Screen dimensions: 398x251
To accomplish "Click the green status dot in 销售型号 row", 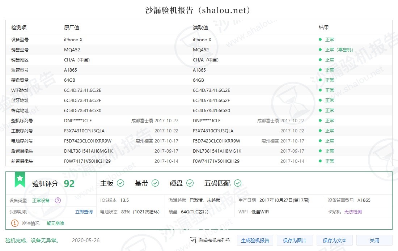I will pyautogui.click(x=320, y=50).
